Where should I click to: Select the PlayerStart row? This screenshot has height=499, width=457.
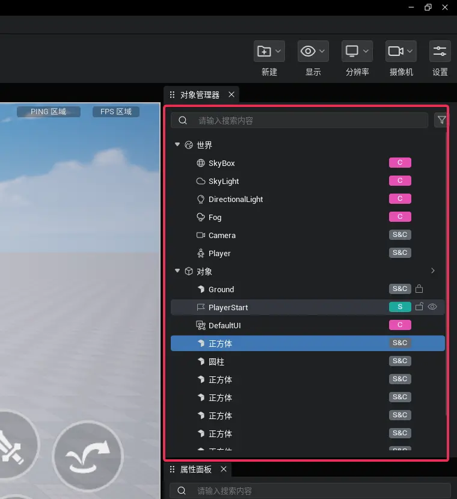click(x=308, y=307)
